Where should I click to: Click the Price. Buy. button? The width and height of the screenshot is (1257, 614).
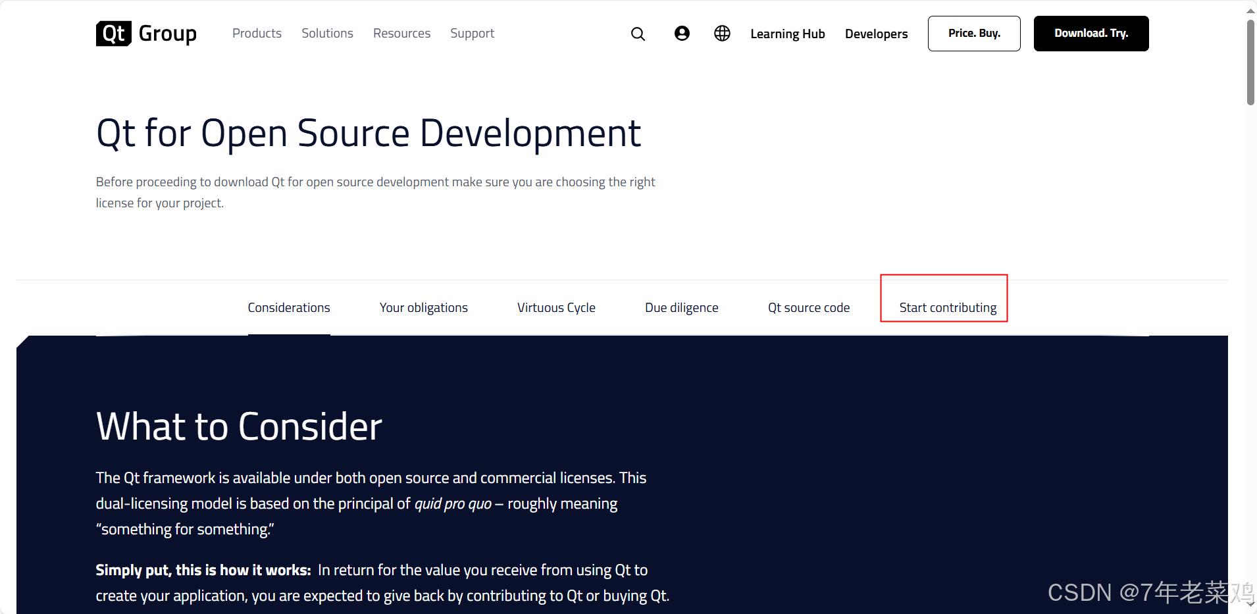point(974,34)
